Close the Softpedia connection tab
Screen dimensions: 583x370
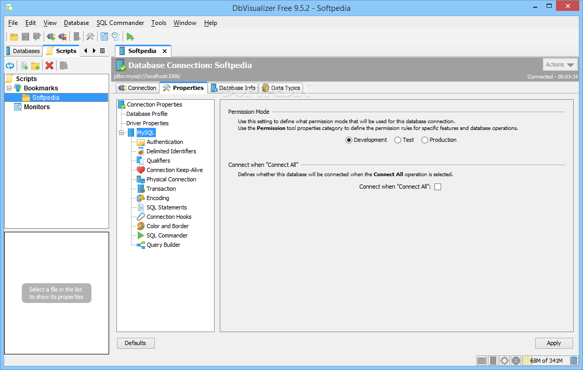(x=165, y=51)
